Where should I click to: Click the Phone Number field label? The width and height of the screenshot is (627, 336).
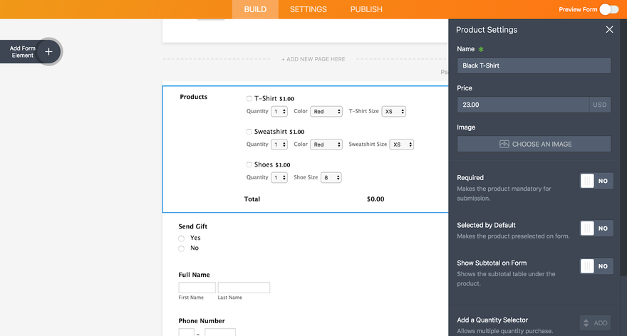coord(202,321)
